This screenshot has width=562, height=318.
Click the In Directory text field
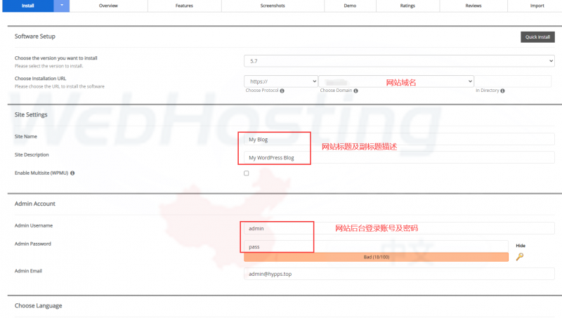tap(513, 81)
